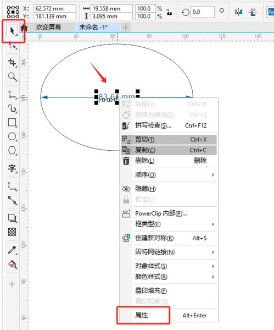Pick the Drop Shadow tool
This screenshot has height=330, width=274.
point(12,218)
